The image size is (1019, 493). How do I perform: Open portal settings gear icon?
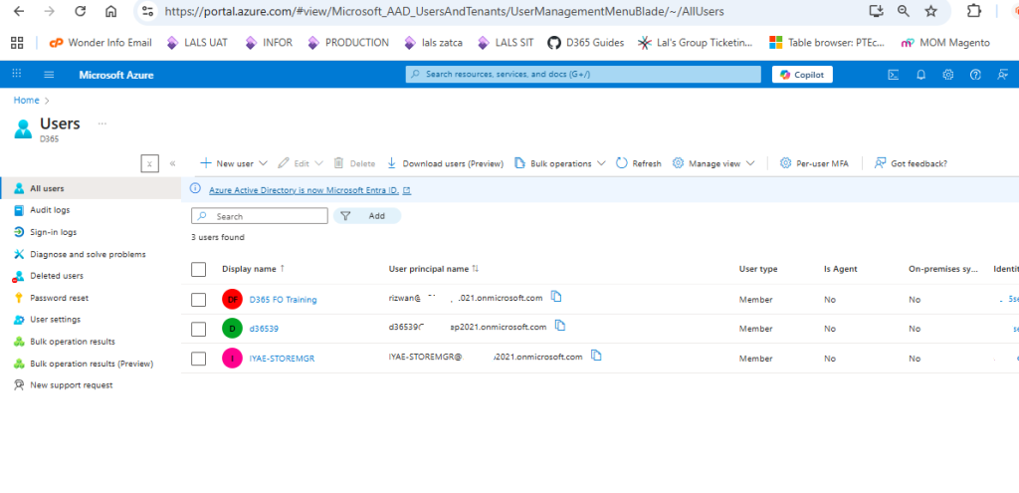(947, 75)
